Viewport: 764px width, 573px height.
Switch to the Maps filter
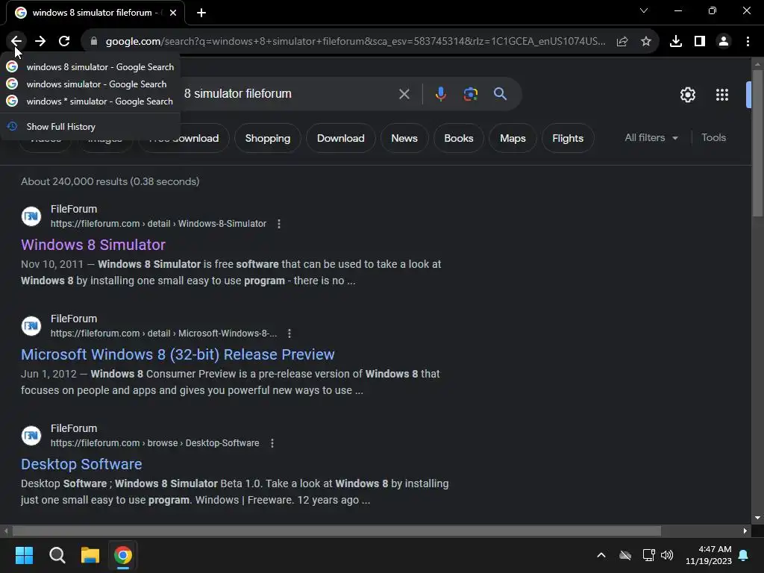point(513,138)
